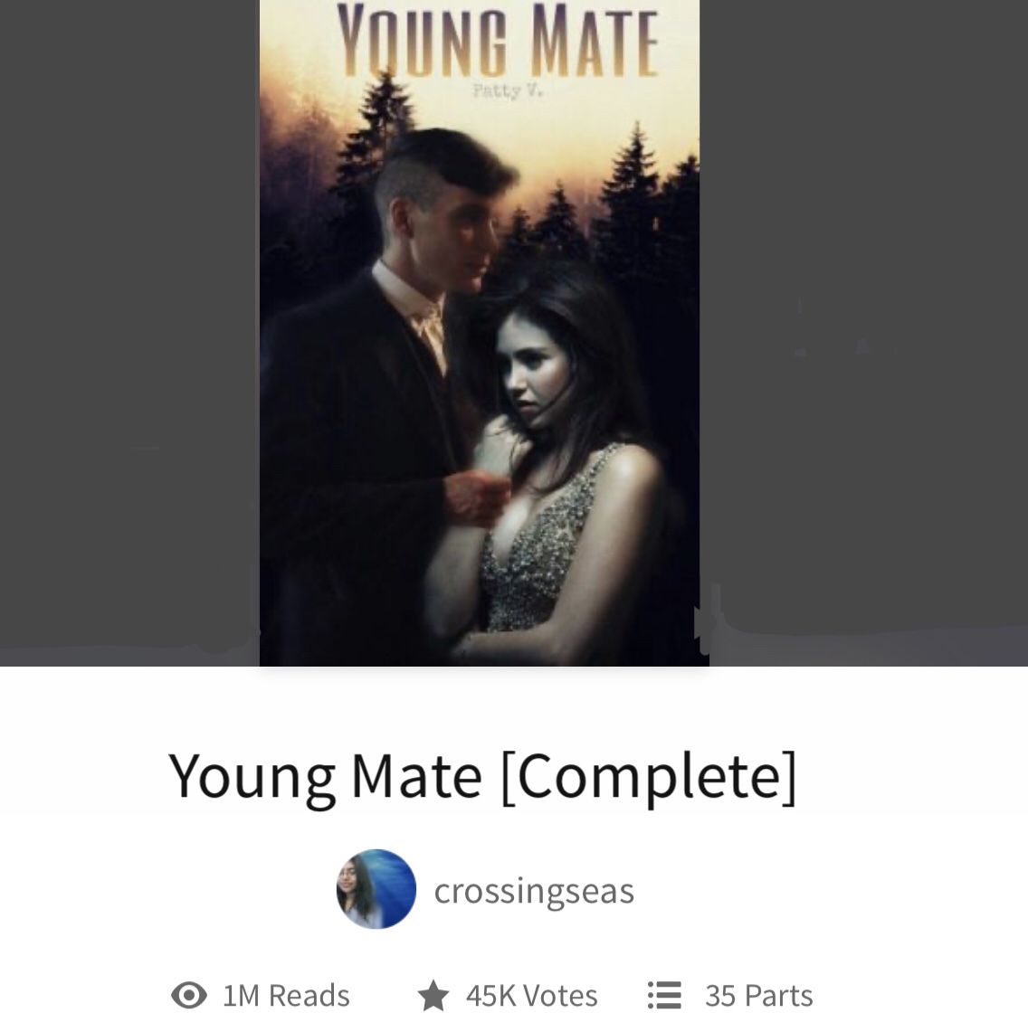Screen dimensions: 1028x1032
Task: Click the 1M Reads count text
Action: coord(287,996)
